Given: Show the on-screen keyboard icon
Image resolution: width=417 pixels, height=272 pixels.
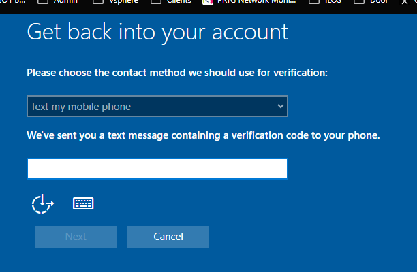Looking at the screenshot, I should (83, 203).
